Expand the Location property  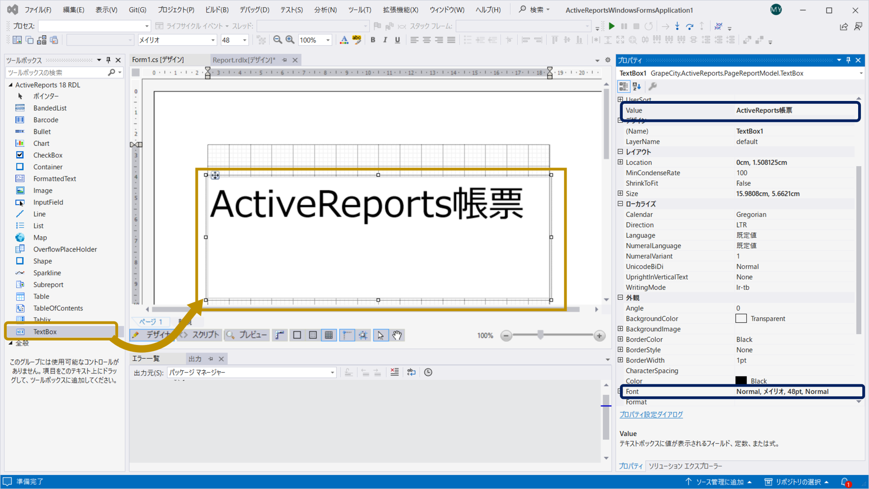click(621, 162)
